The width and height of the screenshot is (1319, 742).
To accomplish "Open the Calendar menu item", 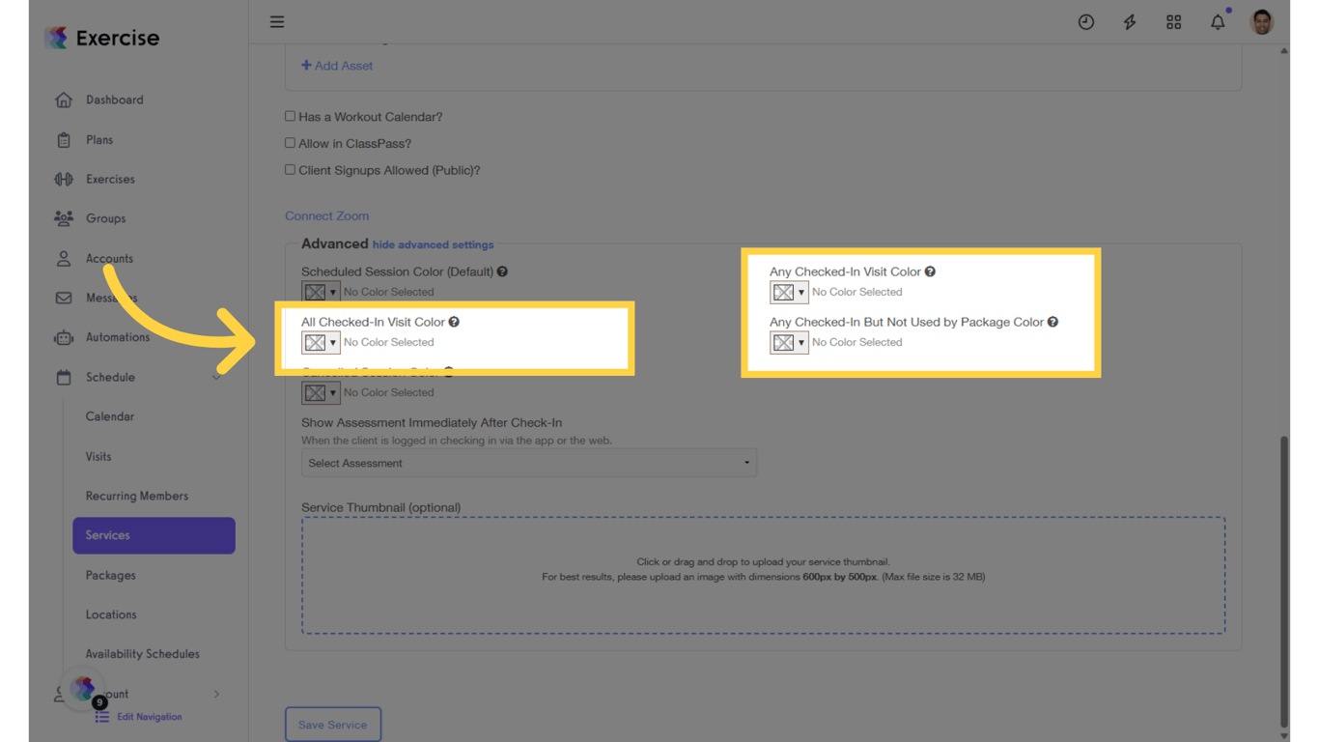I will tap(109, 416).
